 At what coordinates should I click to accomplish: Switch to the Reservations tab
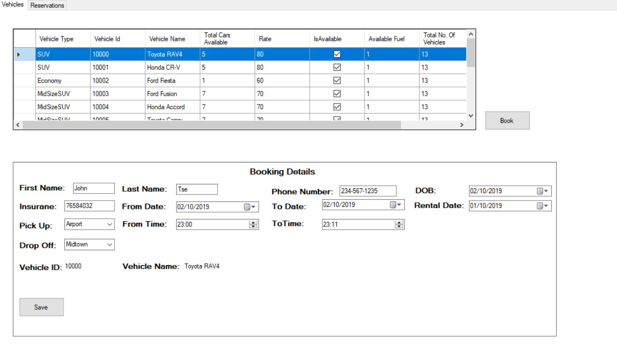(x=47, y=5)
